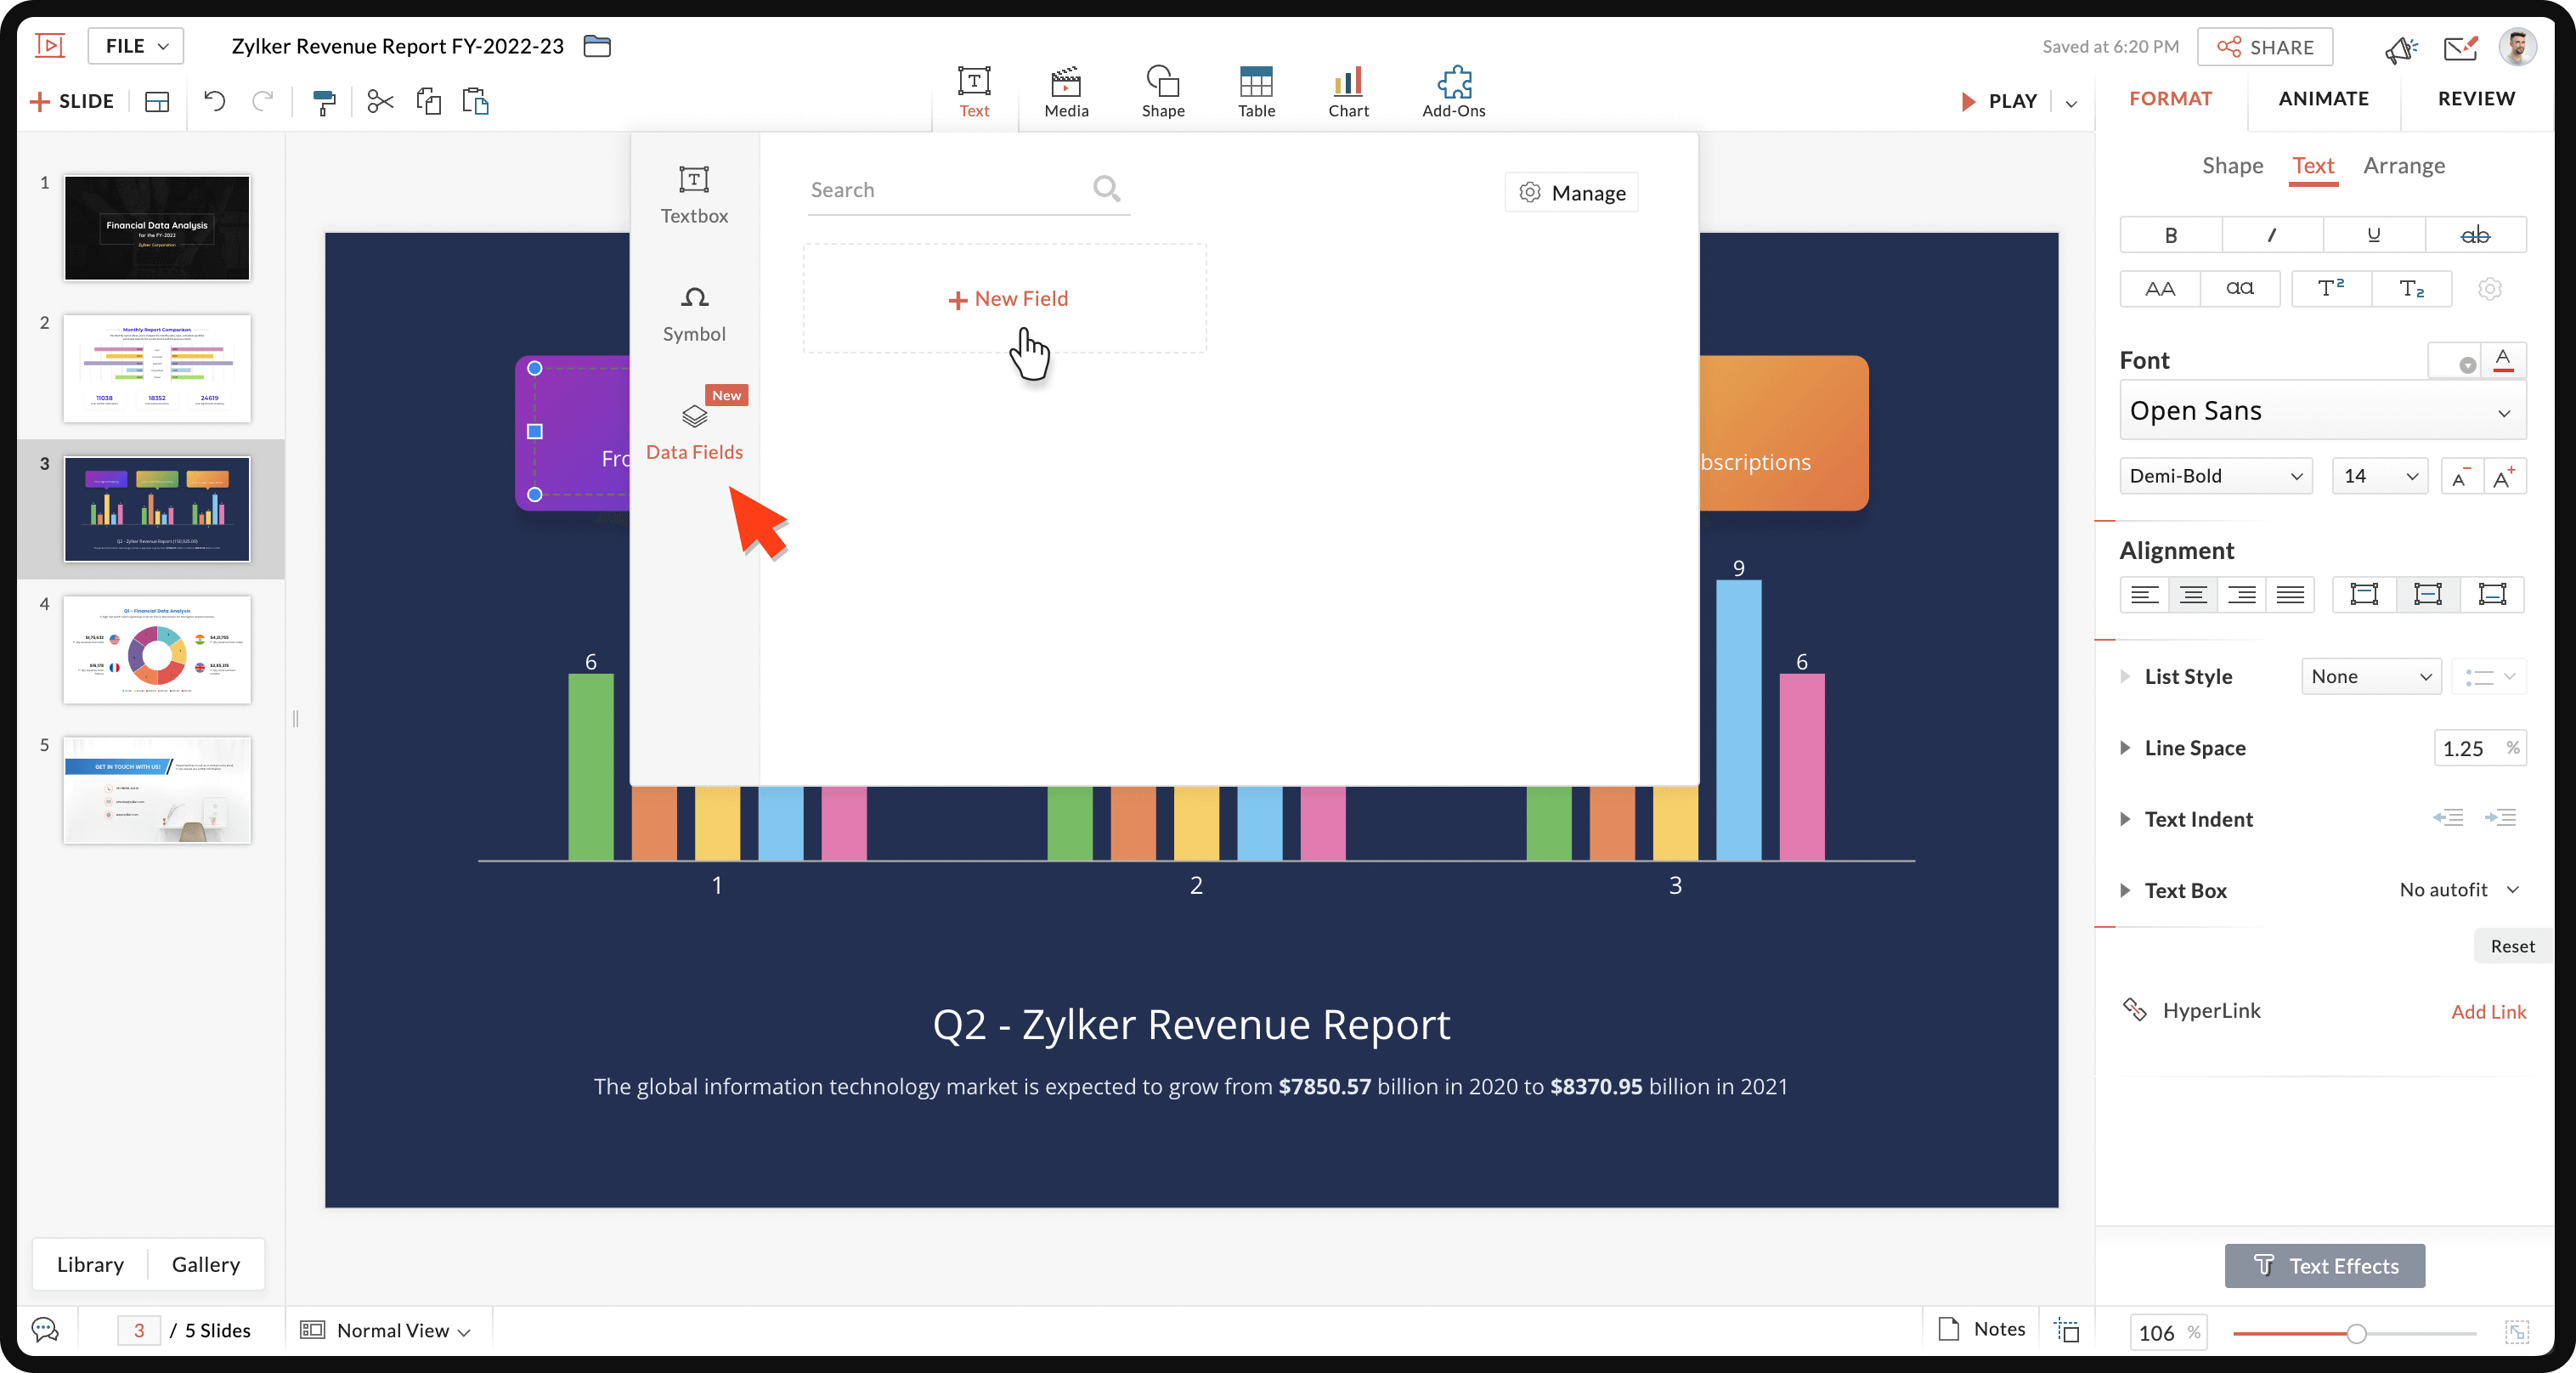Toggle strikethrough formatting

[2475, 235]
